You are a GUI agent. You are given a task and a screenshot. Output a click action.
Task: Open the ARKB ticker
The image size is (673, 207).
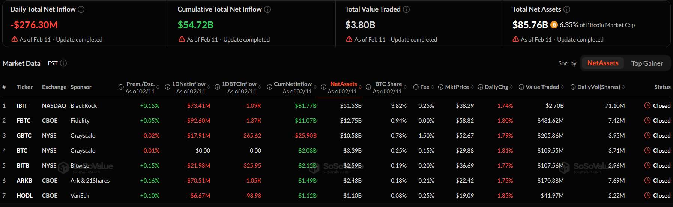tap(24, 181)
